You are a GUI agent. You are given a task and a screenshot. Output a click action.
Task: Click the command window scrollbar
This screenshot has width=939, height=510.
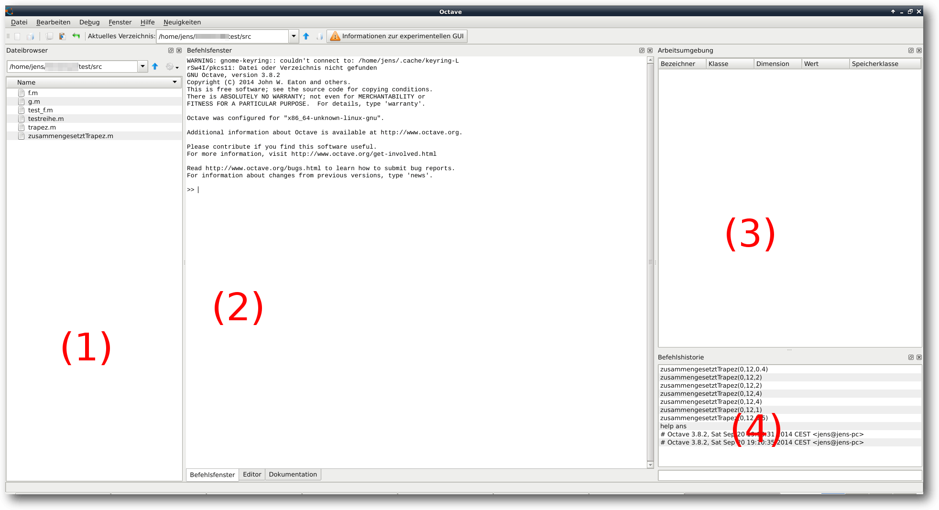pyautogui.click(x=650, y=262)
